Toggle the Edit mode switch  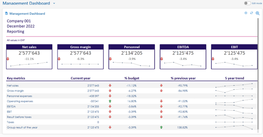tap(247, 3)
